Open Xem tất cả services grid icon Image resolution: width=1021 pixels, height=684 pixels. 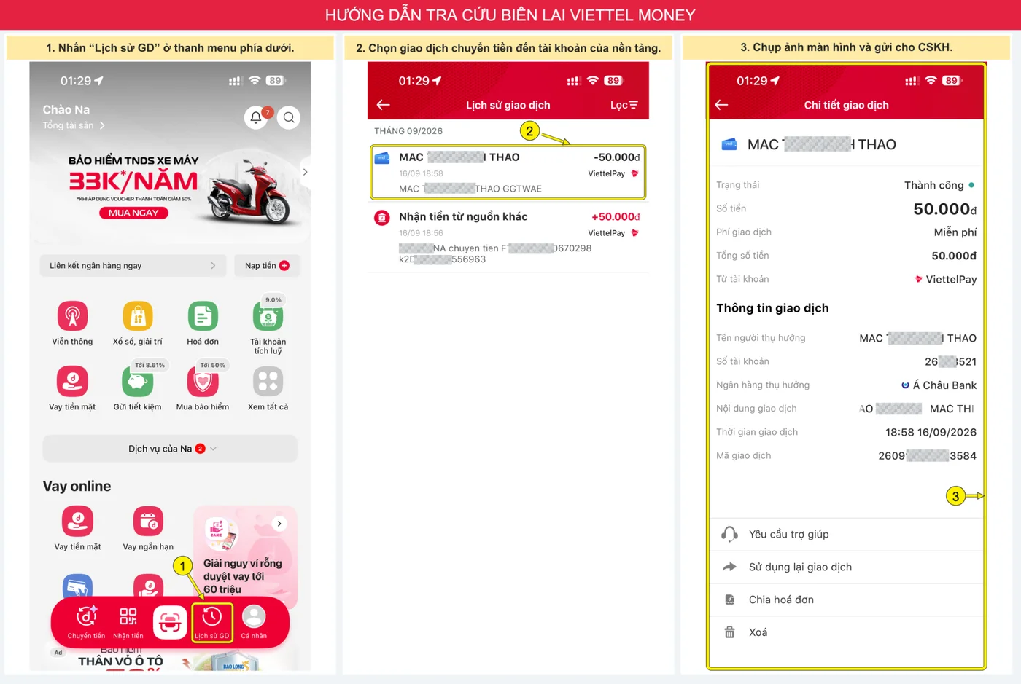pos(268,382)
